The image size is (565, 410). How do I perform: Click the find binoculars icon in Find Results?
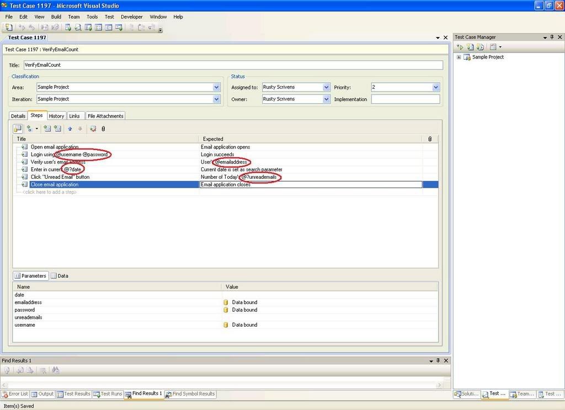56,370
